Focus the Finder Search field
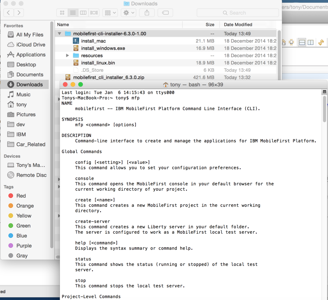 [x=238, y=13]
